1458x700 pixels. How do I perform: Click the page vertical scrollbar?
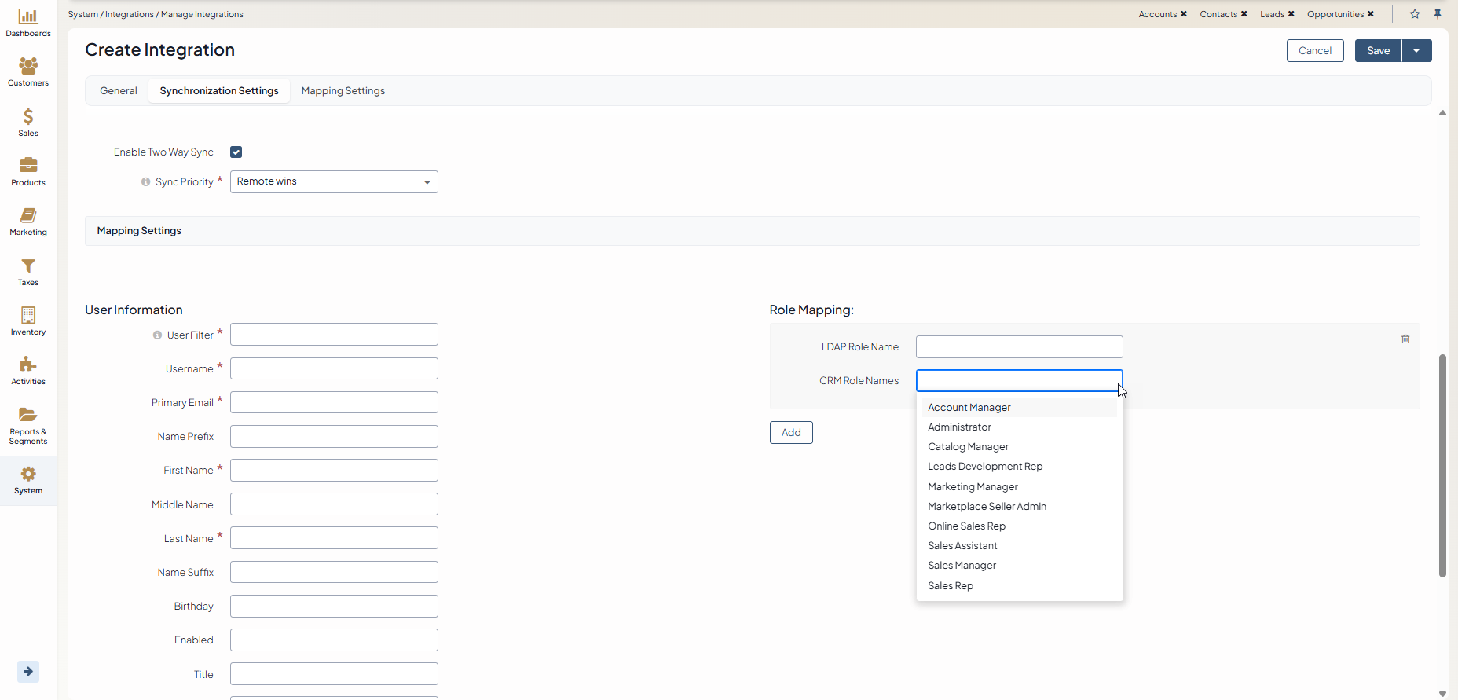pyautogui.click(x=1442, y=465)
